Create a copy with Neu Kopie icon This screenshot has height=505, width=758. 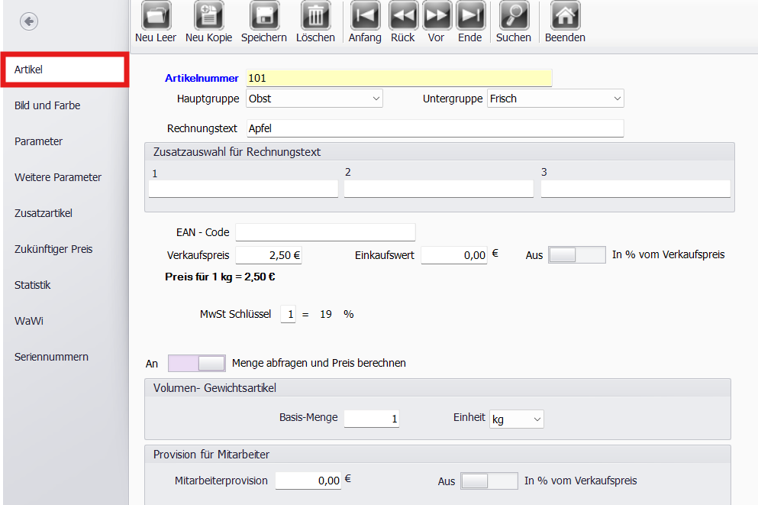(x=208, y=16)
